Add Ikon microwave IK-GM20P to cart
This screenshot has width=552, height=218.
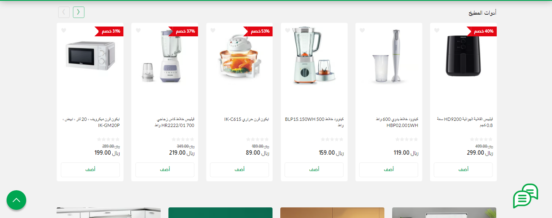(90, 170)
